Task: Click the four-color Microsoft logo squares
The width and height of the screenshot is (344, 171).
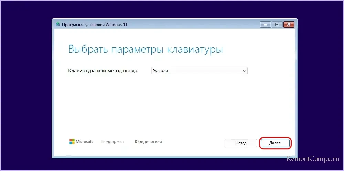Action: click(72, 142)
